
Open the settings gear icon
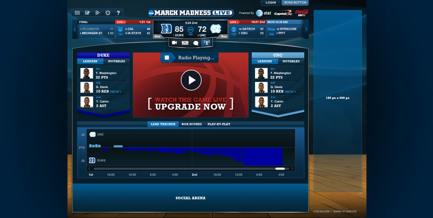tap(108, 13)
